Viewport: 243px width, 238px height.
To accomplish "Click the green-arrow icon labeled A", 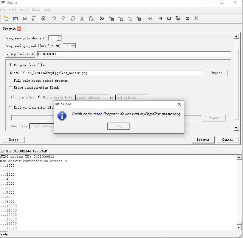I will 112,18.
